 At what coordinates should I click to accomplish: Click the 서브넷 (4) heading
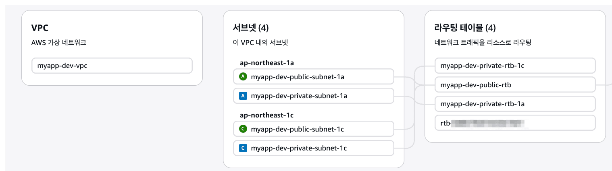tap(251, 28)
